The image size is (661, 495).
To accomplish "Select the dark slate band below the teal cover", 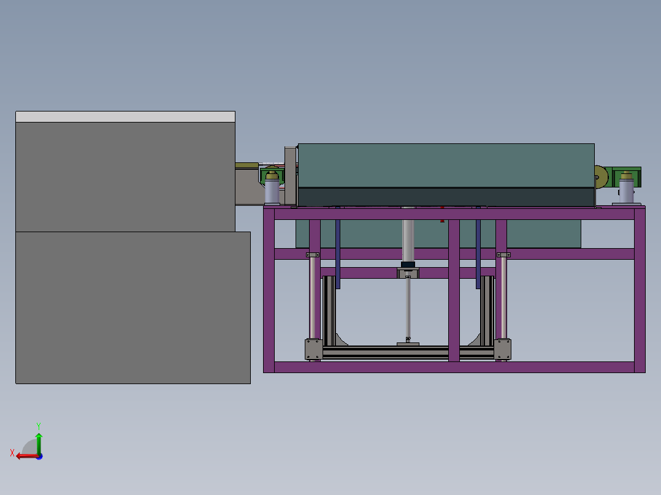I will [x=446, y=197].
